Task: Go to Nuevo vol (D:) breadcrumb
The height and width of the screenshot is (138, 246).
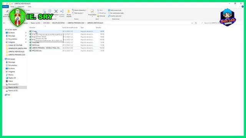Action: 35,23
